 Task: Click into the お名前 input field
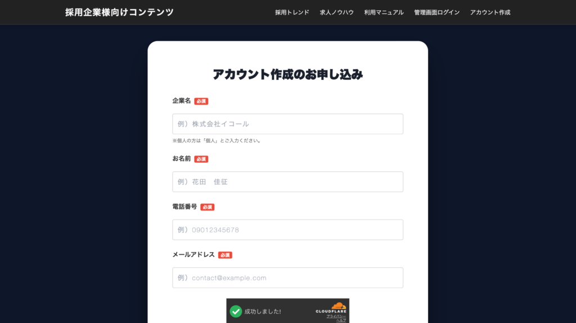tap(287, 182)
